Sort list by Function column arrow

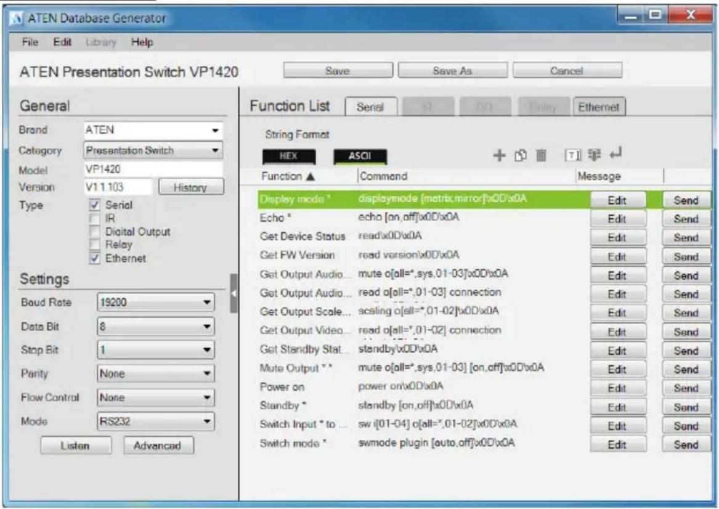[x=311, y=176]
